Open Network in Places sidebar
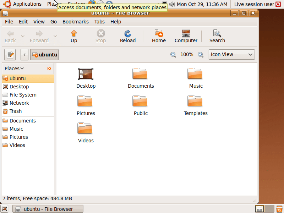 (x=28, y=103)
